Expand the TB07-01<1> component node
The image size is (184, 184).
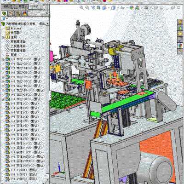(x=3, y=59)
